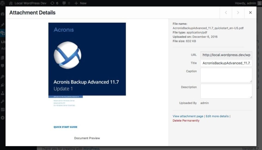Open View attachment page link
Screen dimensions: 262x150
188,116
